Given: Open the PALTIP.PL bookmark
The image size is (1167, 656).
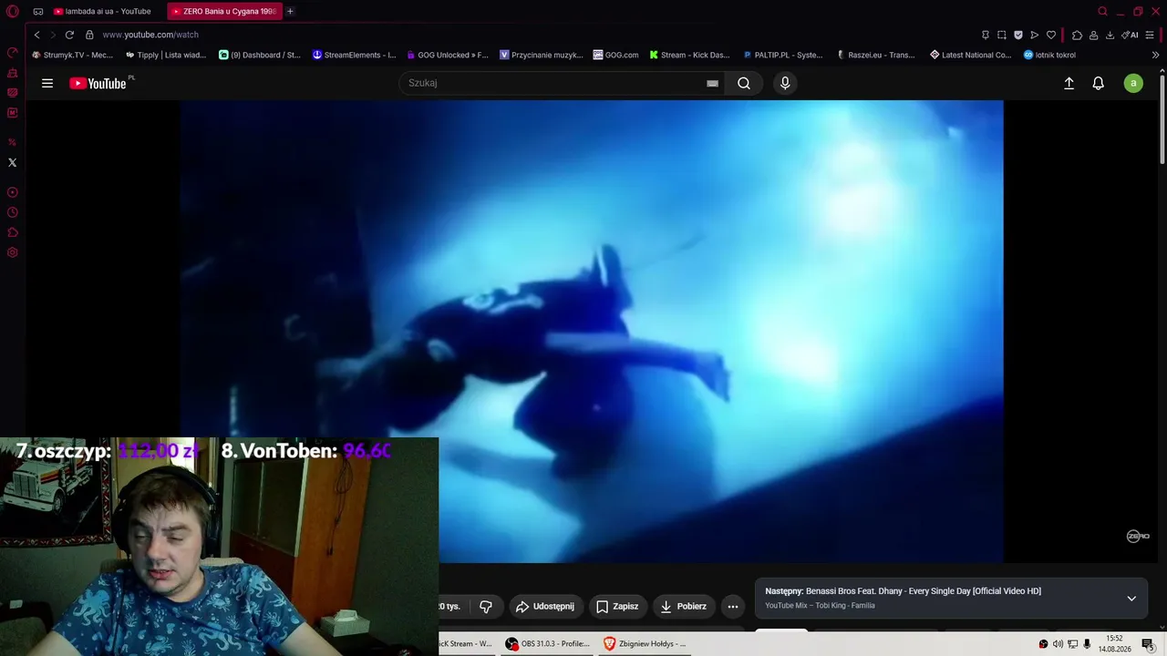Looking at the screenshot, I should tap(783, 55).
